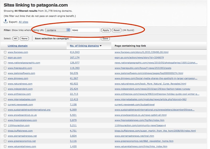210x149 pixels.
Task: Click the 126,977 linking domains count
Action: [75, 63]
